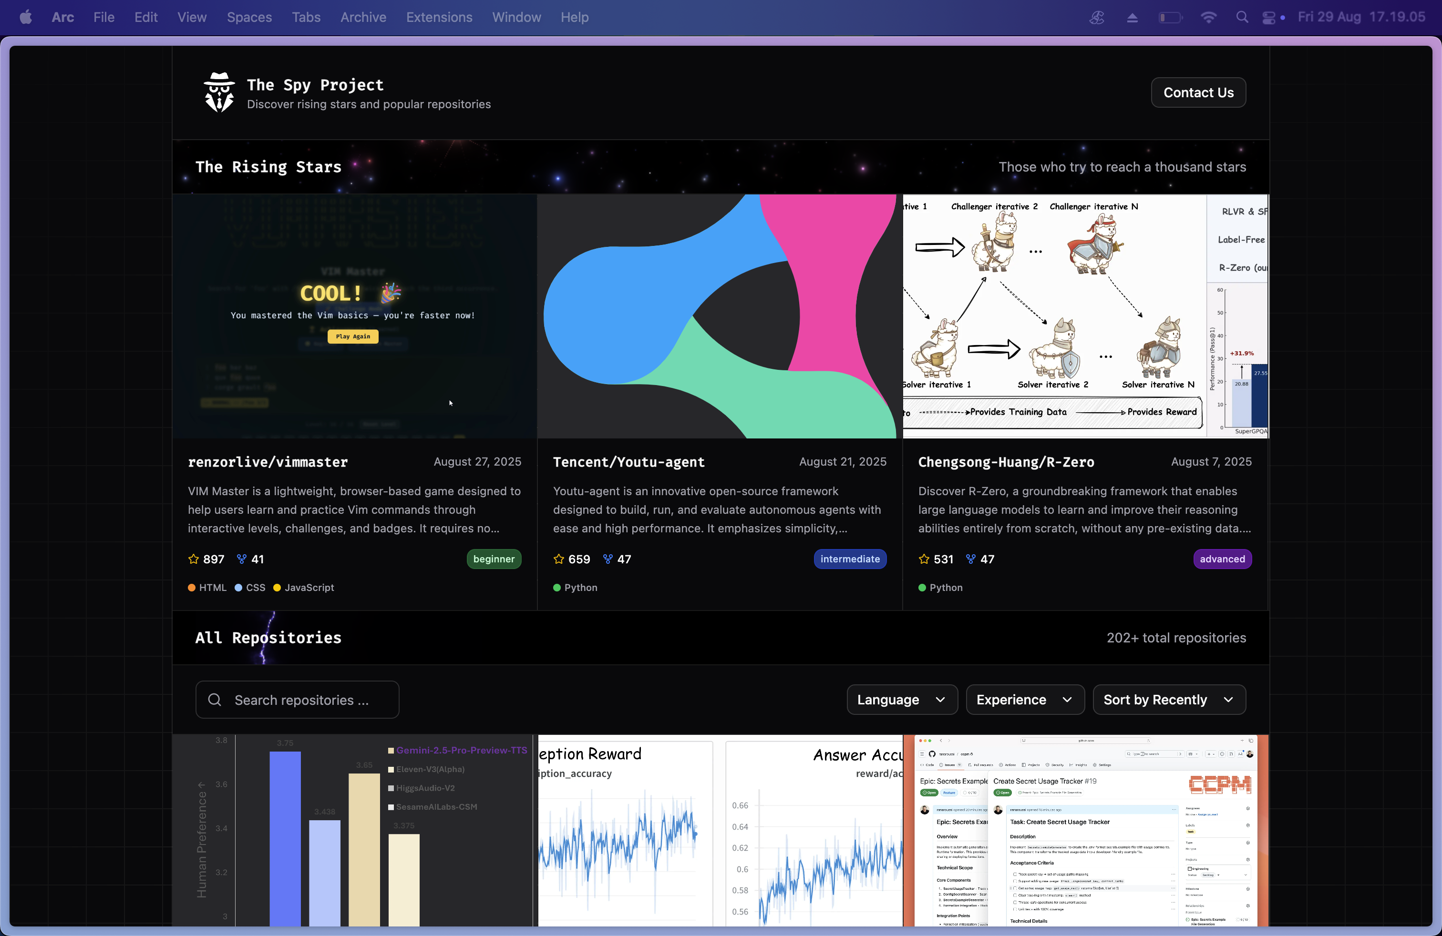Click the yellow JavaScript language dot
This screenshot has height=936, width=1442.
277,587
